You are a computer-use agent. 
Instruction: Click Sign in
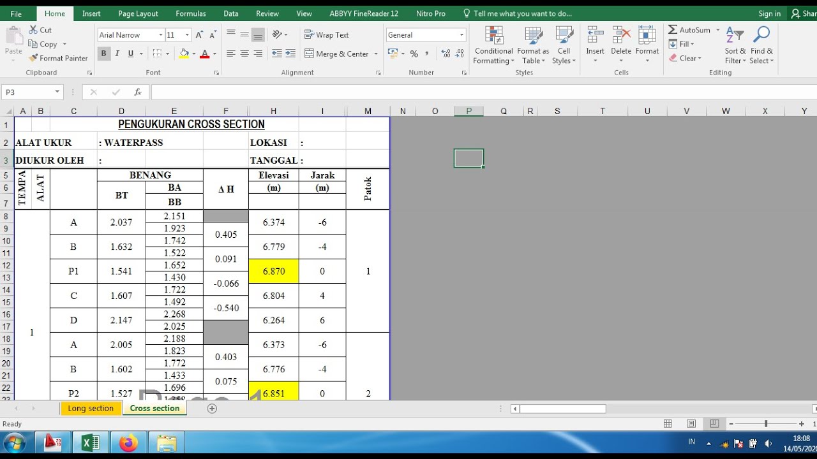[x=769, y=13]
